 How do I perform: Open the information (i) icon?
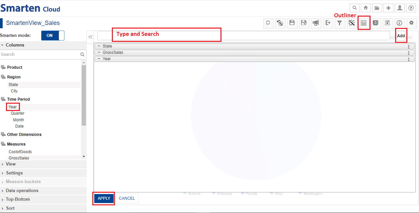(399, 23)
